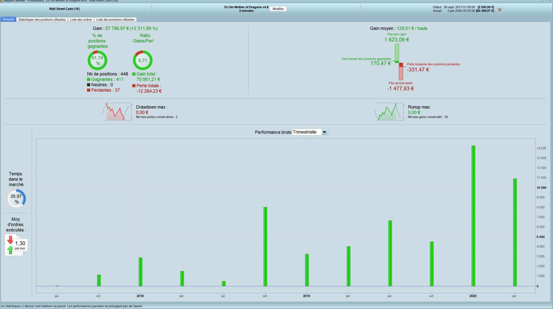Image resolution: width=553 pixels, height=309 pixels.
Task: Click the Modifier button
Action: (x=278, y=9)
